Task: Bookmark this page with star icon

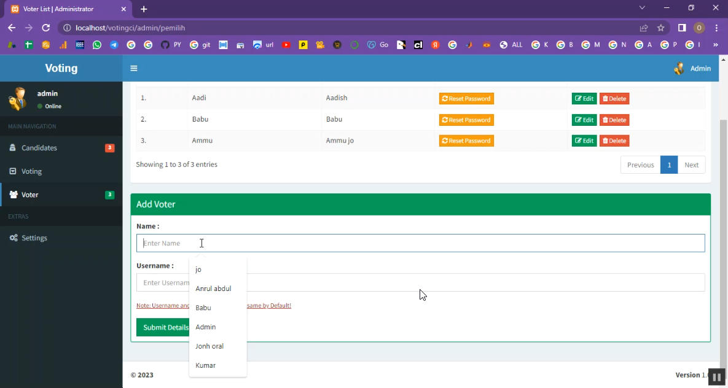Action: click(x=661, y=28)
